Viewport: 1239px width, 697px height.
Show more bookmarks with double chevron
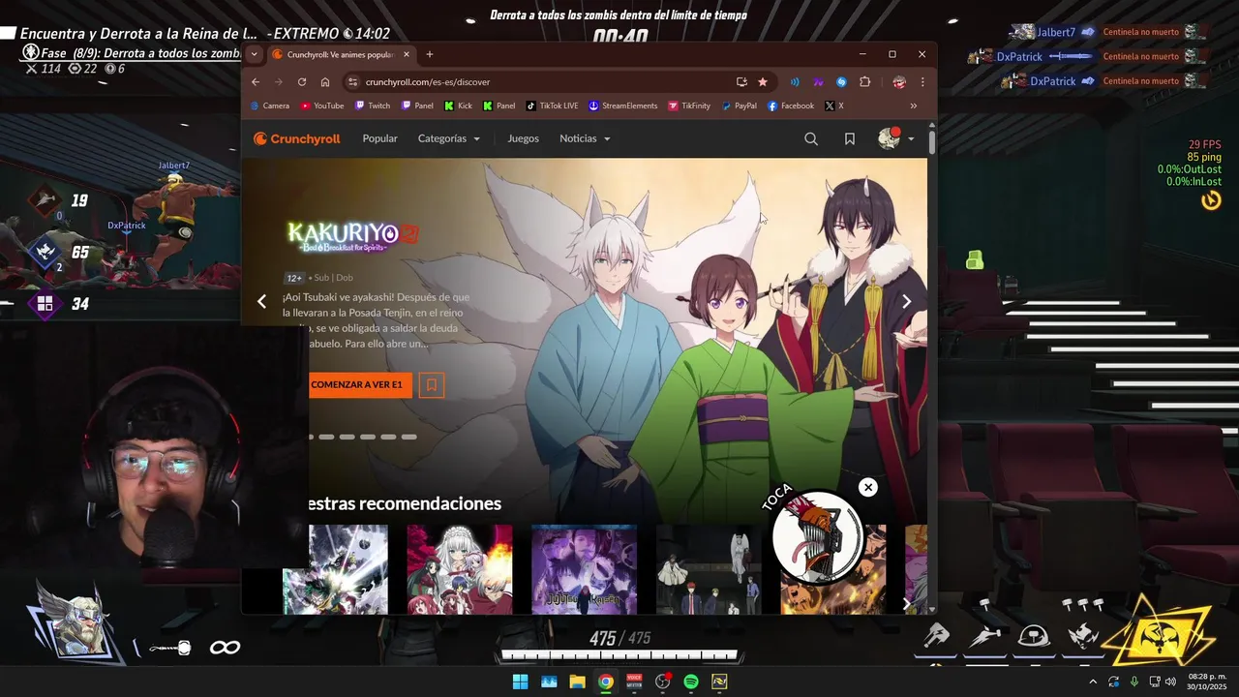[x=913, y=106]
